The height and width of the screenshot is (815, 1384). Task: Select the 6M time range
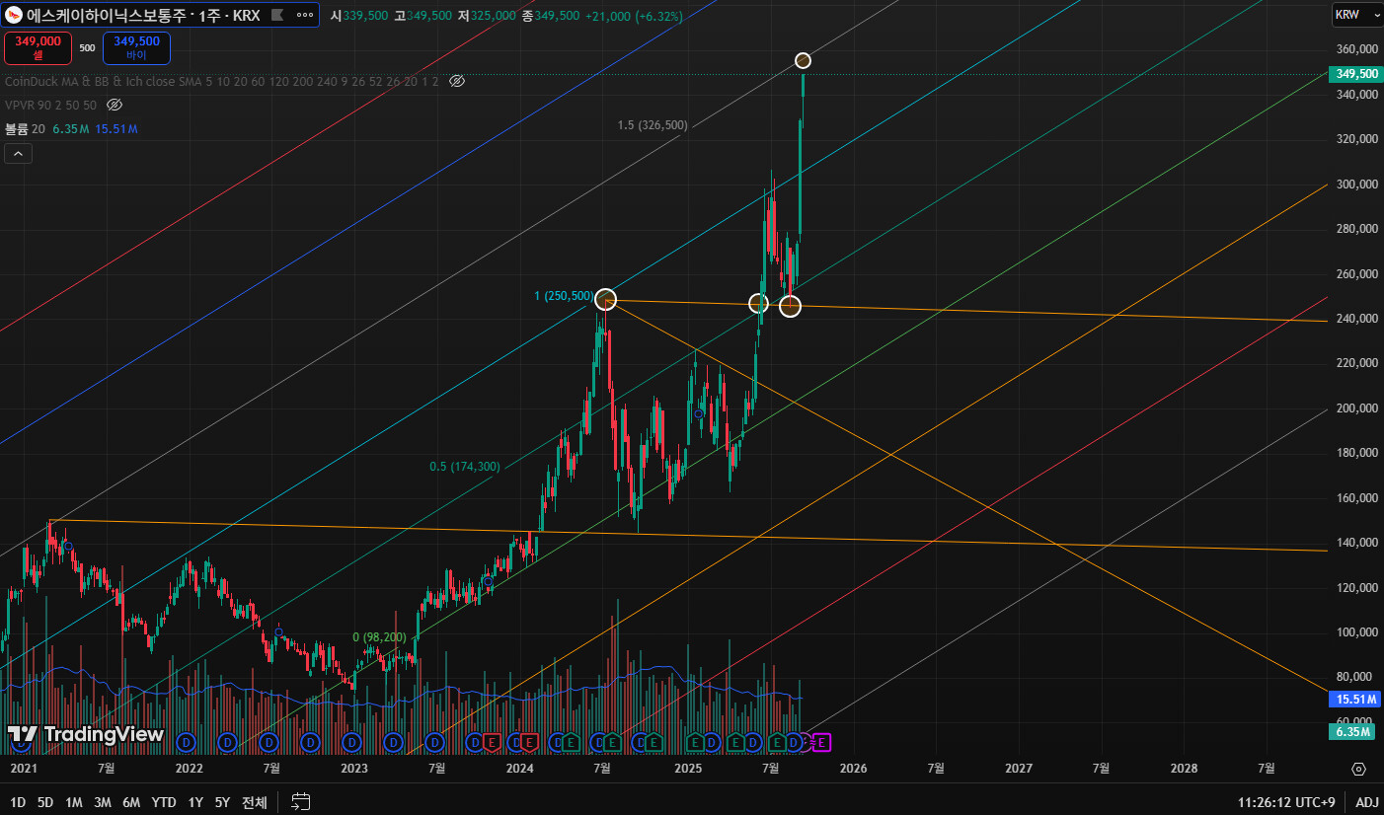(x=131, y=802)
